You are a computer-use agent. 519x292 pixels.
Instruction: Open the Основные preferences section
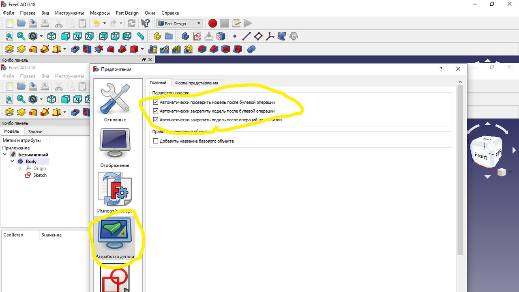coord(115,102)
